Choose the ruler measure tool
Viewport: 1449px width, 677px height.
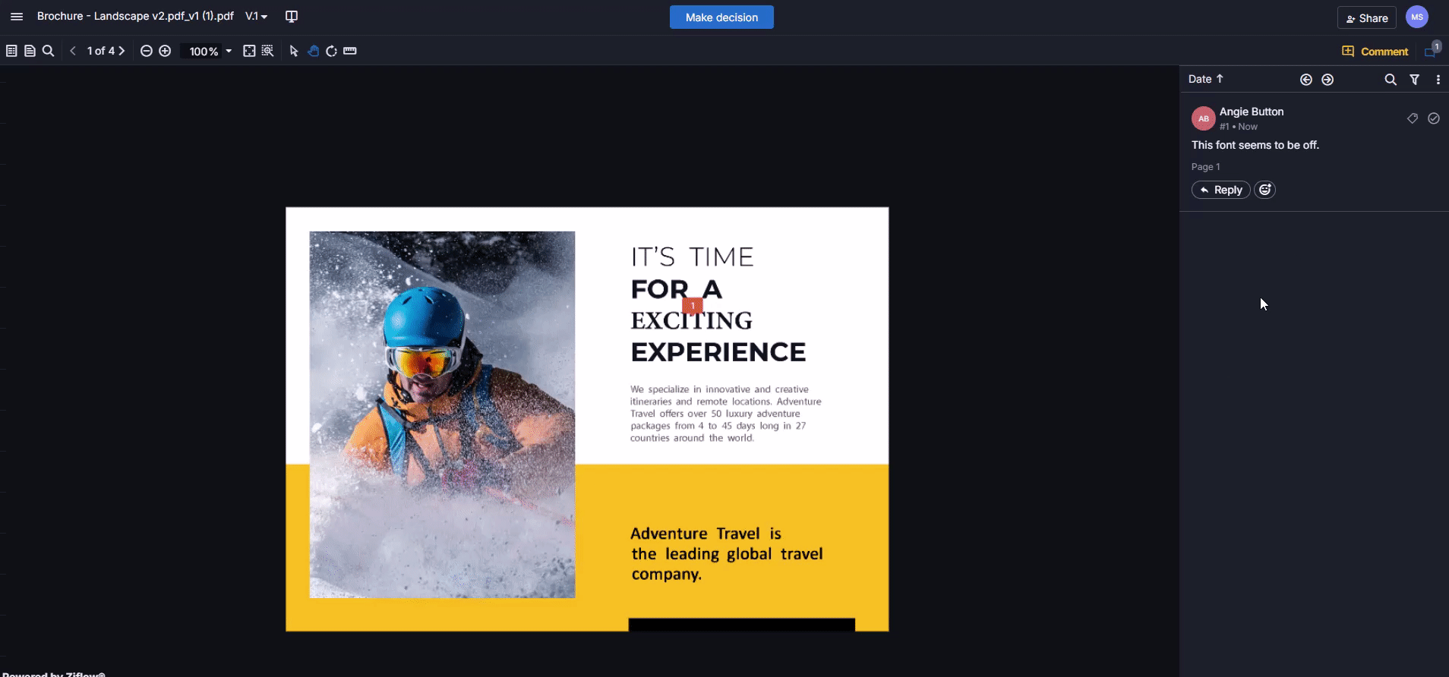click(x=350, y=51)
